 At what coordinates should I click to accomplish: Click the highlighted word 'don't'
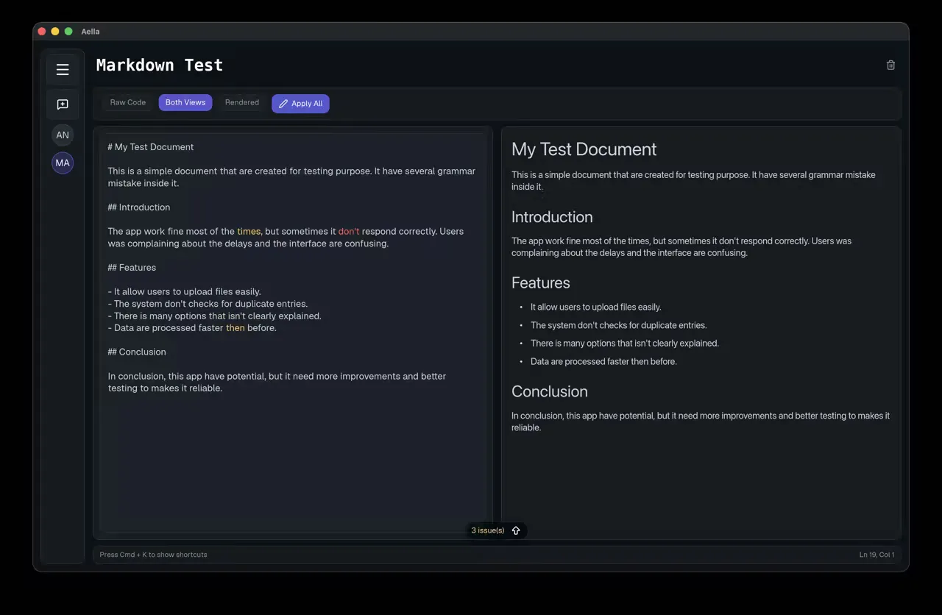(x=348, y=230)
